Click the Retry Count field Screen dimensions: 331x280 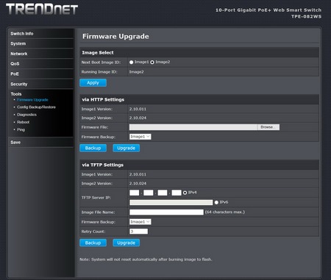[138, 231]
